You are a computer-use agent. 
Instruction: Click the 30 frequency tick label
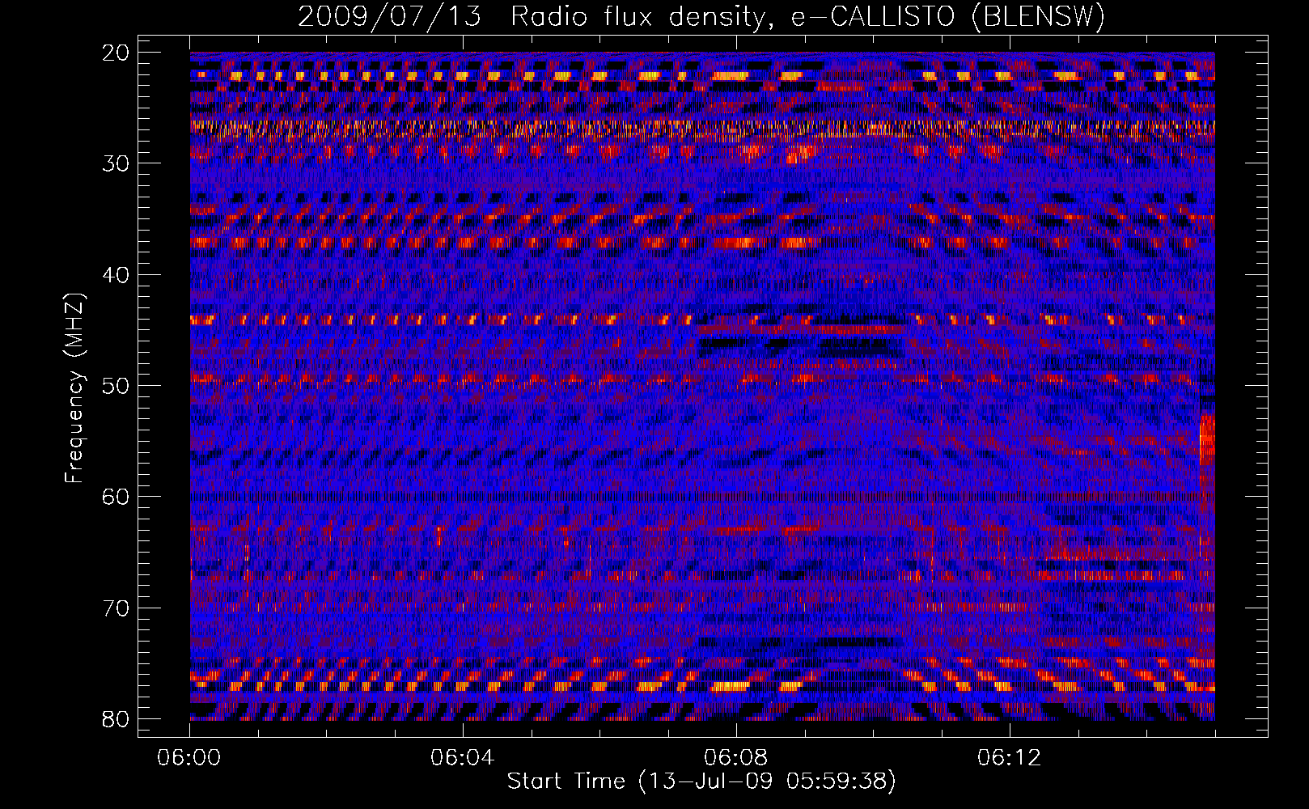116,163
